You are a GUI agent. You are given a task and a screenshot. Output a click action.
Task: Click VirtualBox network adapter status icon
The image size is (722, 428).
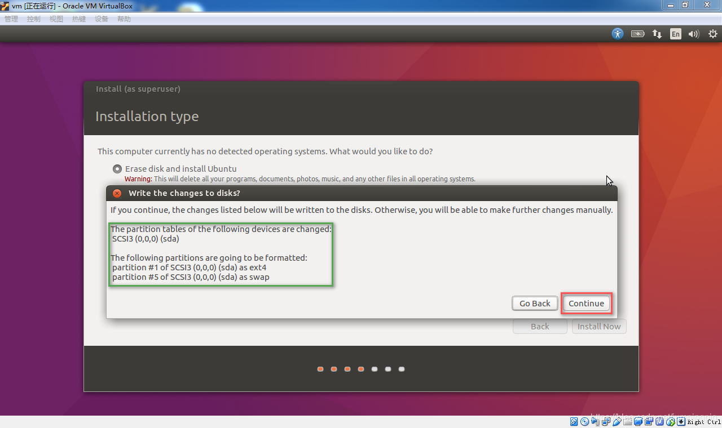click(x=606, y=421)
